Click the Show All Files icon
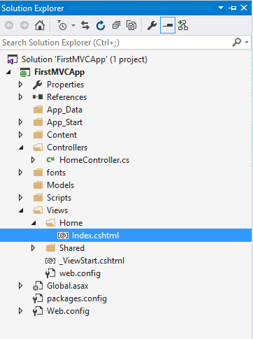253x339 pixels. coord(131,25)
